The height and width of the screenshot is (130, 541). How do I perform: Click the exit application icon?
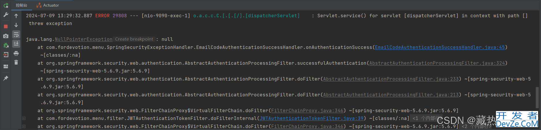[x=5, y=55]
